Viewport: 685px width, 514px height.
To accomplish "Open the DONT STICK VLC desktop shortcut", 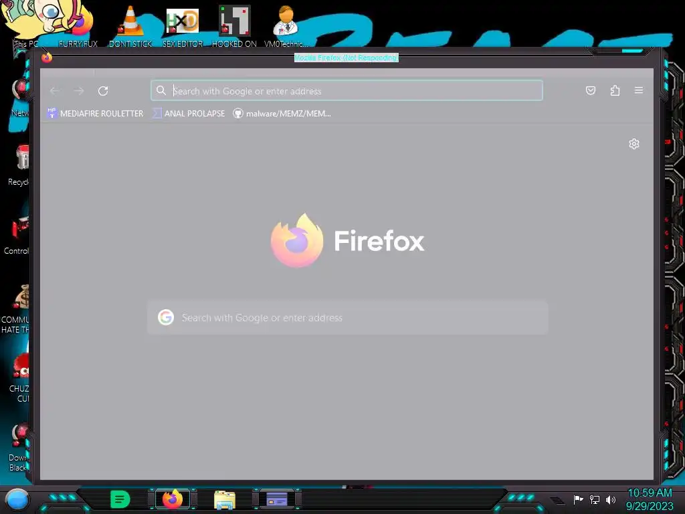I will point(130,26).
